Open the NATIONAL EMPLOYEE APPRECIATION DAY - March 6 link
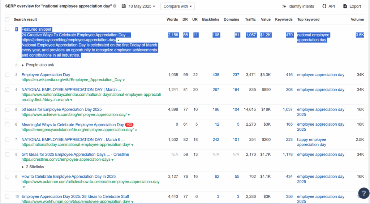 coord(73,140)
